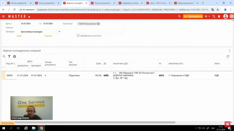Toggle the Відобразити аналітичні checkbox

pyautogui.click(x=78, y=36)
